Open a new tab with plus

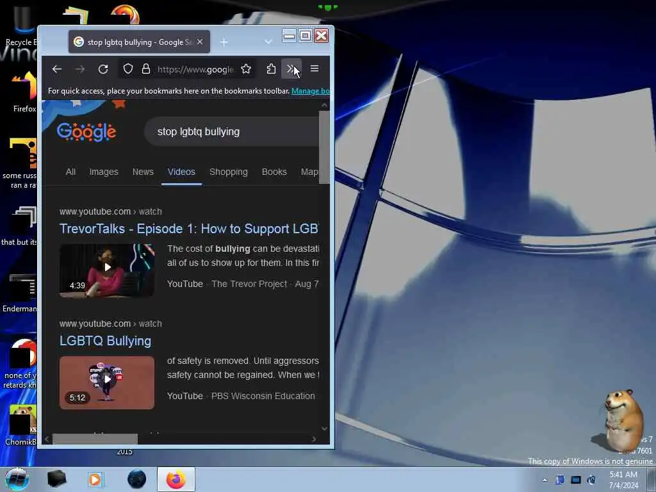(224, 42)
